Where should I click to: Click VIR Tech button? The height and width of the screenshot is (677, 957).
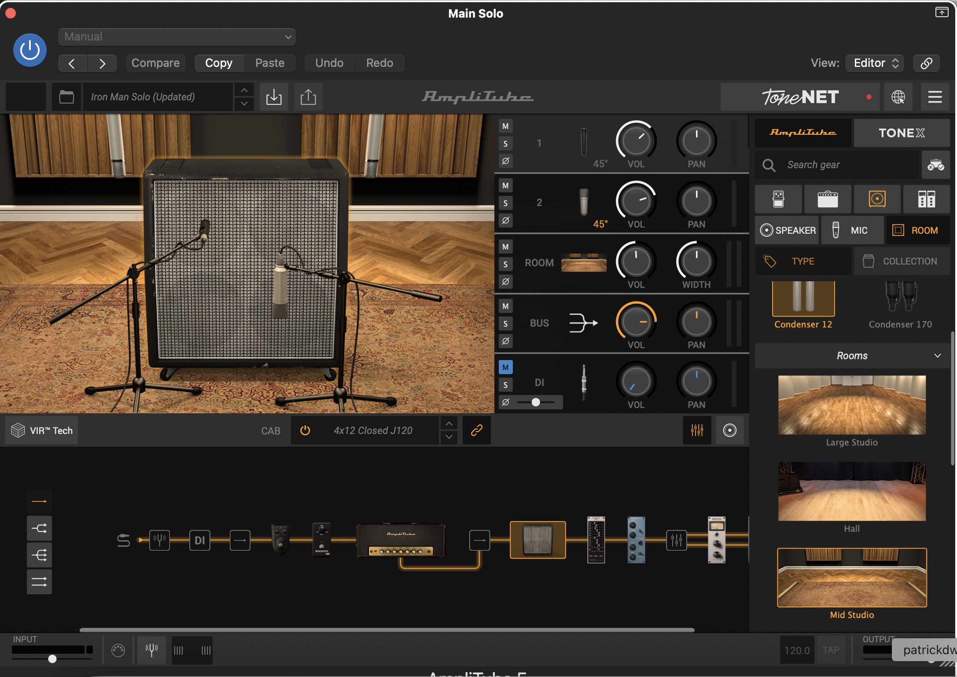(42, 430)
